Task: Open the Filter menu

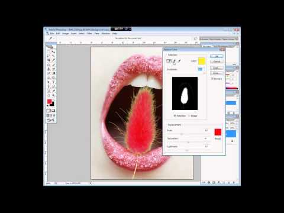Action: click(89, 34)
